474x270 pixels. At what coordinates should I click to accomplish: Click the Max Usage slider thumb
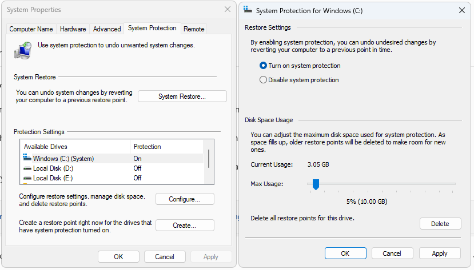point(316,184)
